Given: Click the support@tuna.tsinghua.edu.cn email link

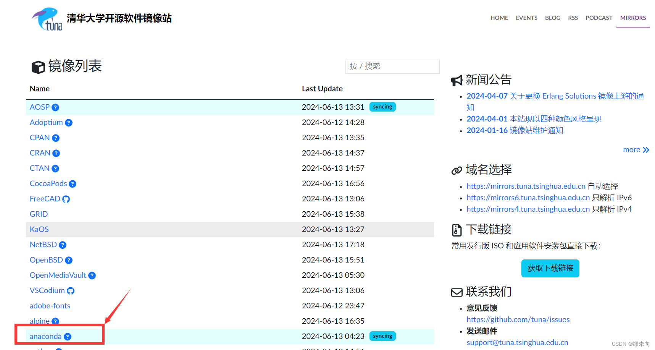Looking at the screenshot, I should [517, 342].
